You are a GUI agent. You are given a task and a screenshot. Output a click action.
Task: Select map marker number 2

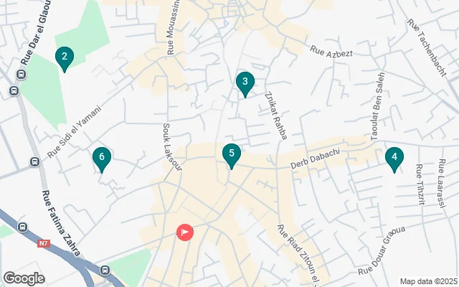tap(65, 59)
